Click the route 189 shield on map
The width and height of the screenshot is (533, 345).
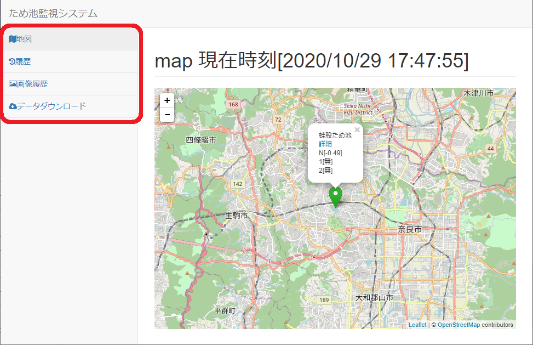[x=324, y=300]
